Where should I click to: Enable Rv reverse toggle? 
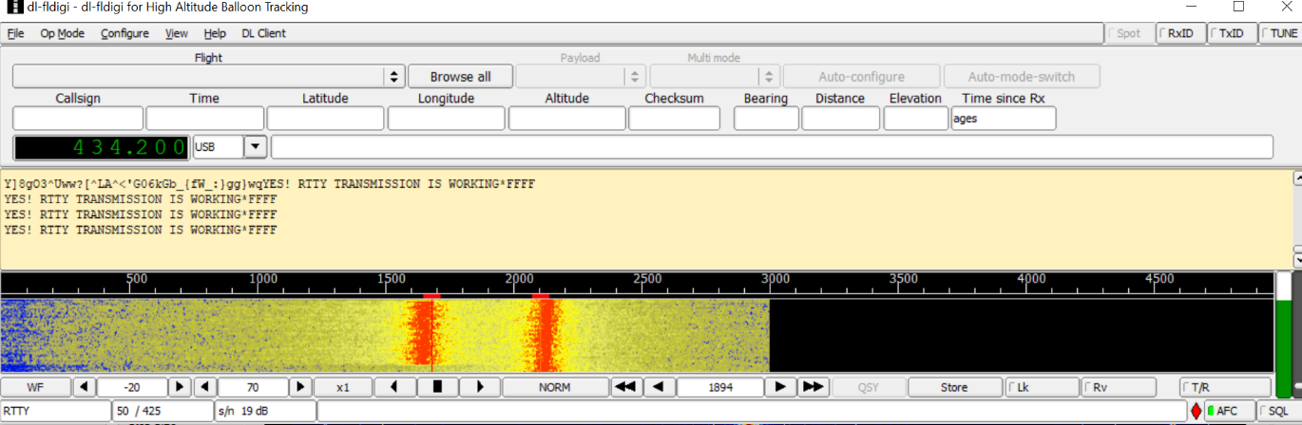[x=1119, y=387]
